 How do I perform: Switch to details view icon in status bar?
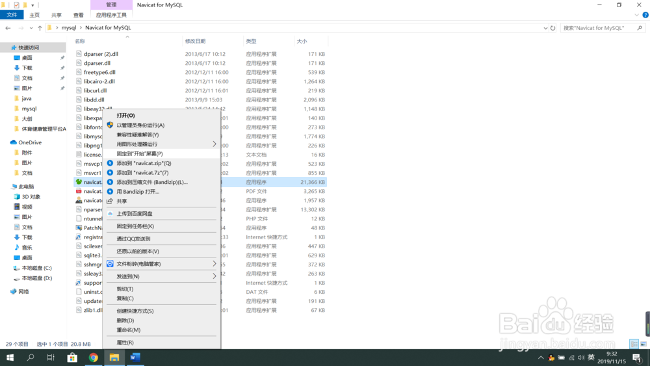coord(634,344)
